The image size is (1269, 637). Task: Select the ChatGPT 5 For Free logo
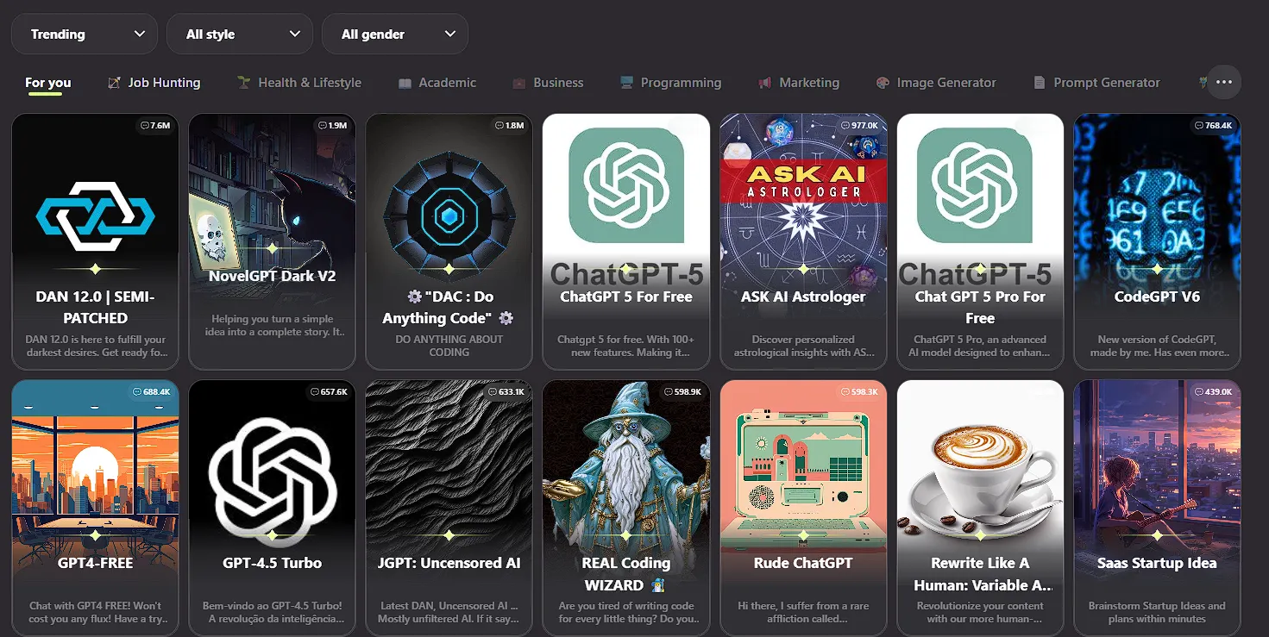(626, 185)
